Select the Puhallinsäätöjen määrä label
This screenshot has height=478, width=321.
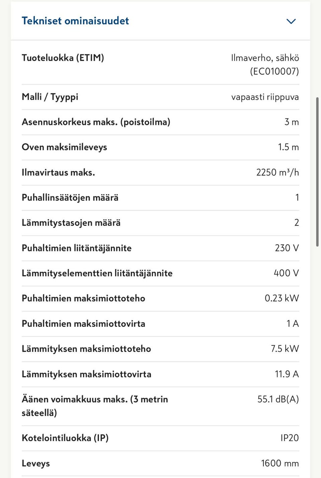(x=70, y=197)
